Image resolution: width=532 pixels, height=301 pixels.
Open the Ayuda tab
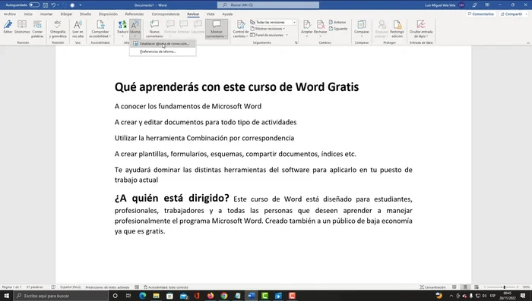point(227,14)
